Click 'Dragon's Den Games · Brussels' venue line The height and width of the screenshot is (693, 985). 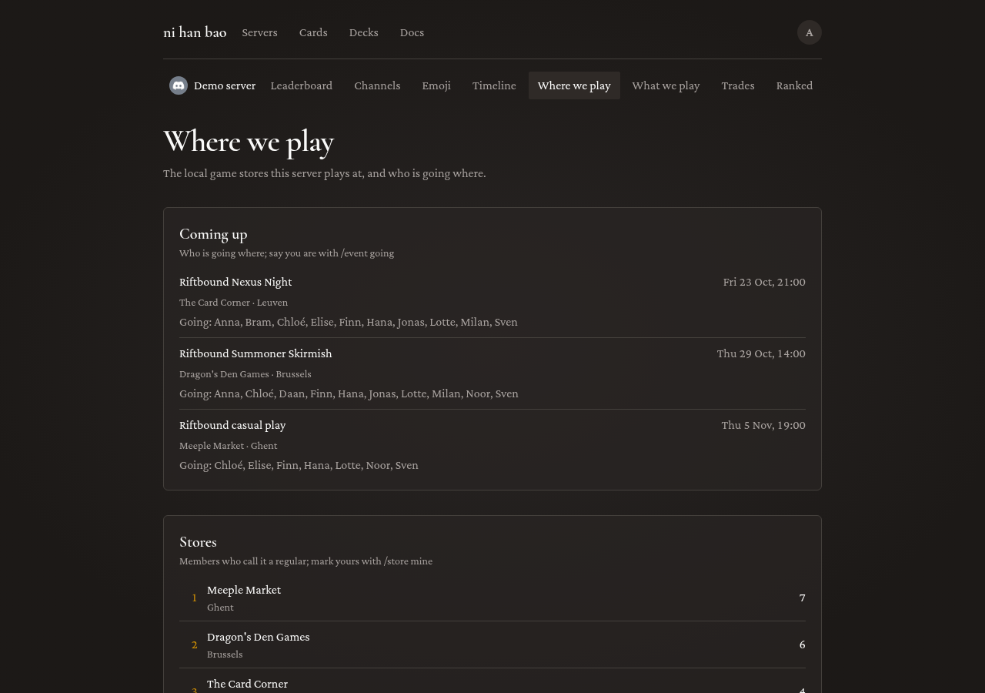coord(245,374)
